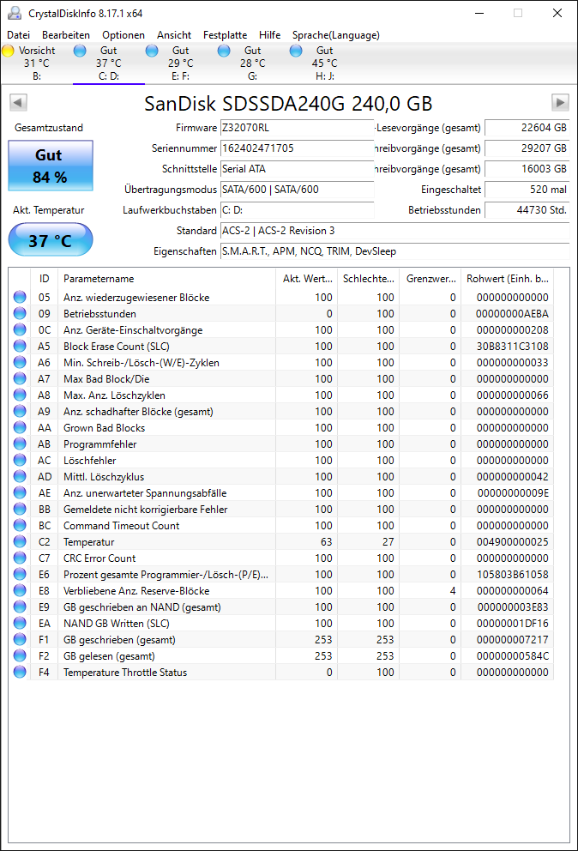Open the Hilfe menu
The width and height of the screenshot is (578, 851).
[x=269, y=34]
